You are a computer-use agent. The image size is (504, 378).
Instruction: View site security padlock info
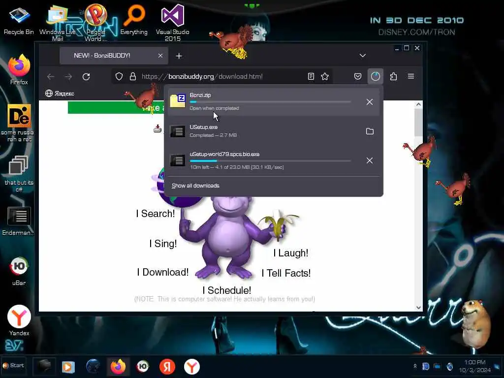(x=133, y=76)
